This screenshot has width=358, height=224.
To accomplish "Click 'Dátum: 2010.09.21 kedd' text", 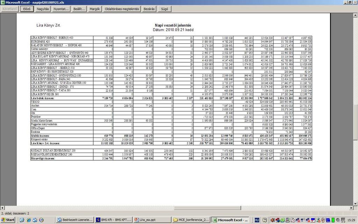I will pos(173,30).
